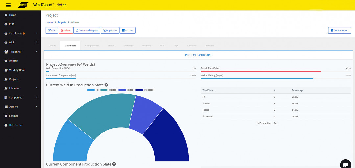Click the Download Report button
The height and width of the screenshot is (168, 355).
pyautogui.click(x=86, y=30)
